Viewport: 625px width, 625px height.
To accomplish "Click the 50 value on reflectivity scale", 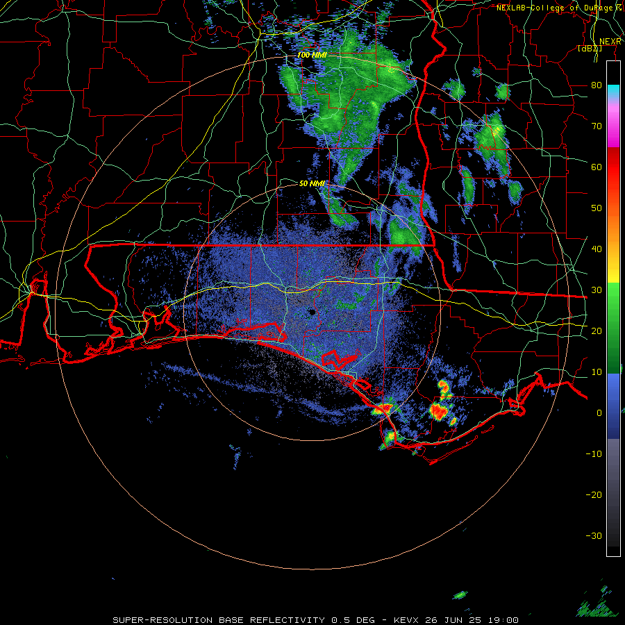I will [x=597, y=208].
